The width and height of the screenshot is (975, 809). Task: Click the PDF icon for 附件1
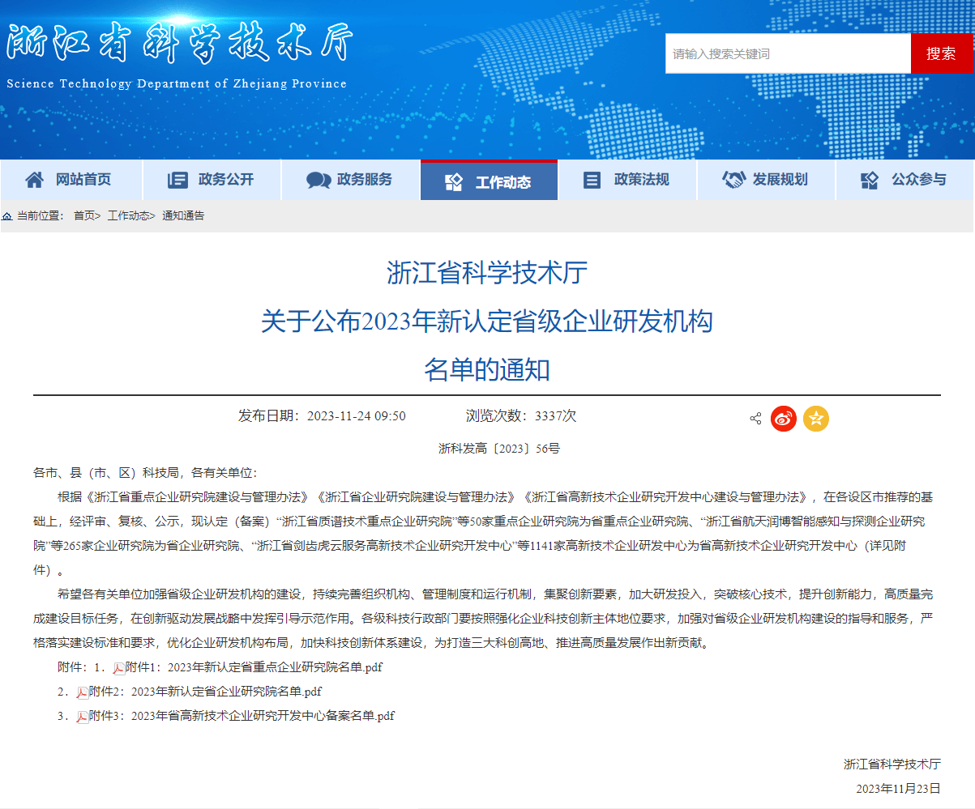tap(118, 668)
